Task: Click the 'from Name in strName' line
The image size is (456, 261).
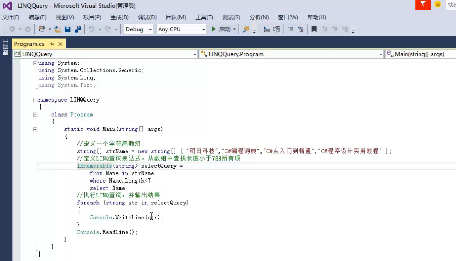Action: point(122,173)
